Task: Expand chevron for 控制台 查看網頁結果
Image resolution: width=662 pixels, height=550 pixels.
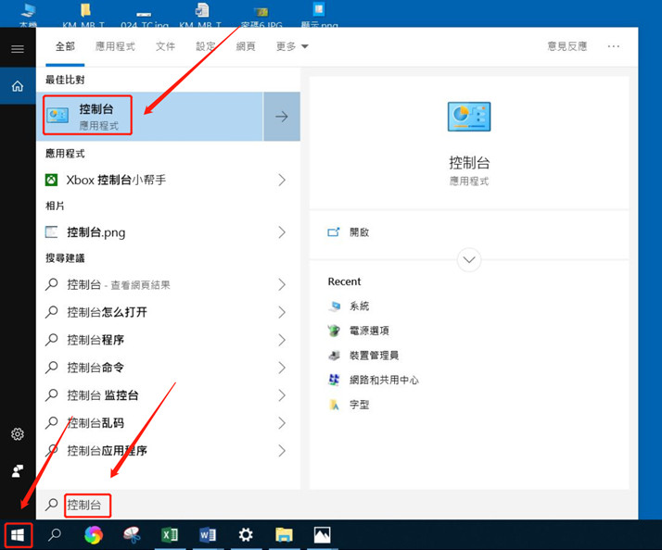Action: click(282, 284)
